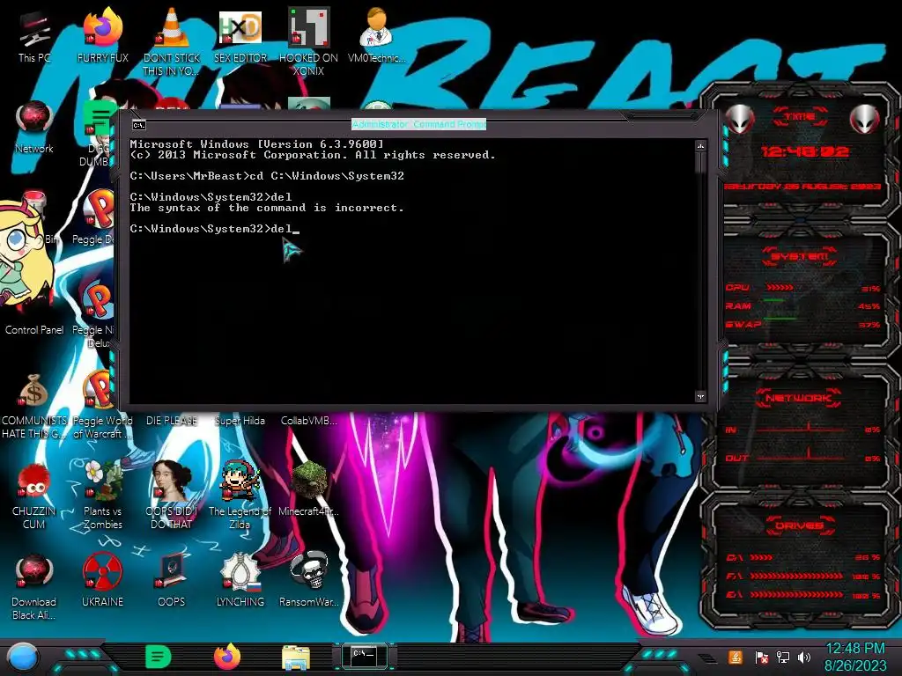Image resolution: width=902 pixels, height=676 pixels.
Task: Open Action Center flag tray icon
Action: click(762, 658)
